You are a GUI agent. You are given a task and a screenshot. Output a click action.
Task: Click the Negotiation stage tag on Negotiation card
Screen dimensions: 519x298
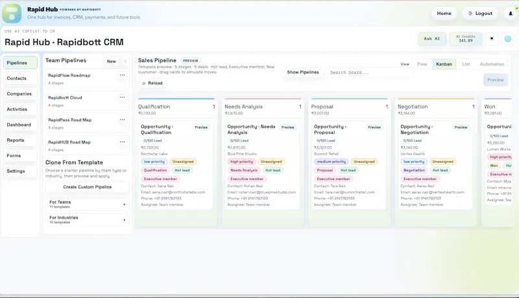(414, 170)
